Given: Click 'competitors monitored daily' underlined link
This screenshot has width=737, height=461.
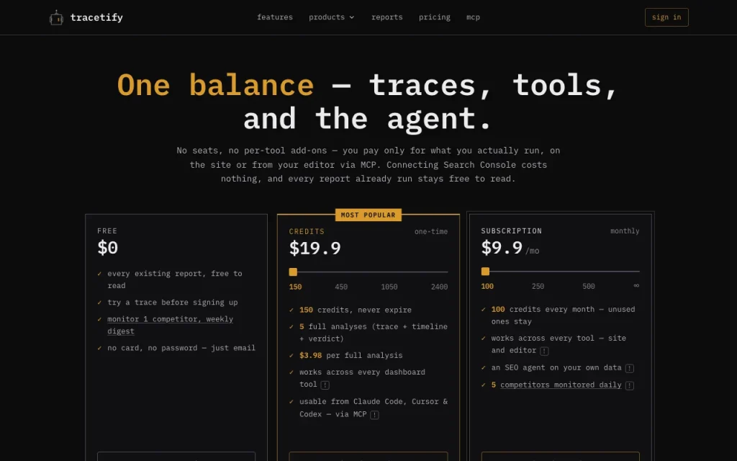Looking at the screenshot, I should (561, 385).
